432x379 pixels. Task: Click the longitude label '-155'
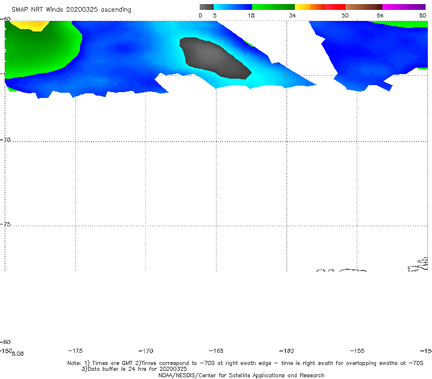tap(357, 350)
